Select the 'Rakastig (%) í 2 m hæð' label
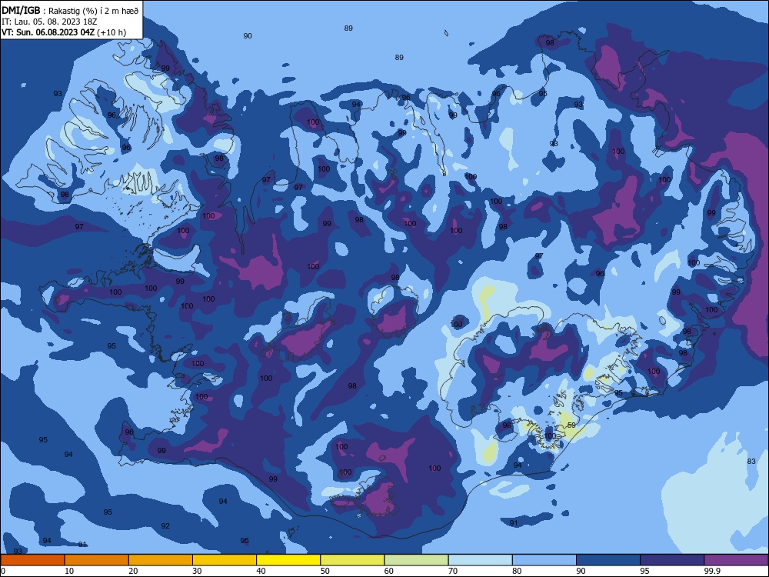Image resolution: width=769 pixels, height=577 pixels. (x=93, y=11)
